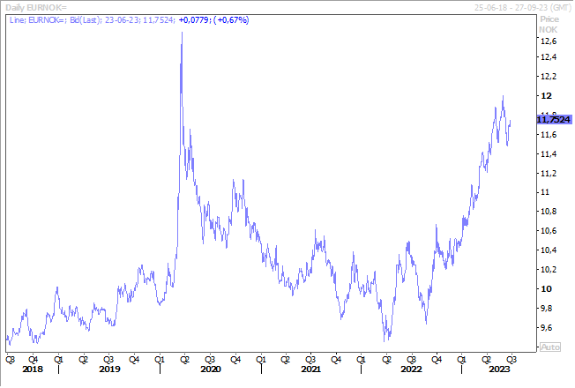575x388 pixels.
Task: Click the NOK currency label
Action: [548, 30]
